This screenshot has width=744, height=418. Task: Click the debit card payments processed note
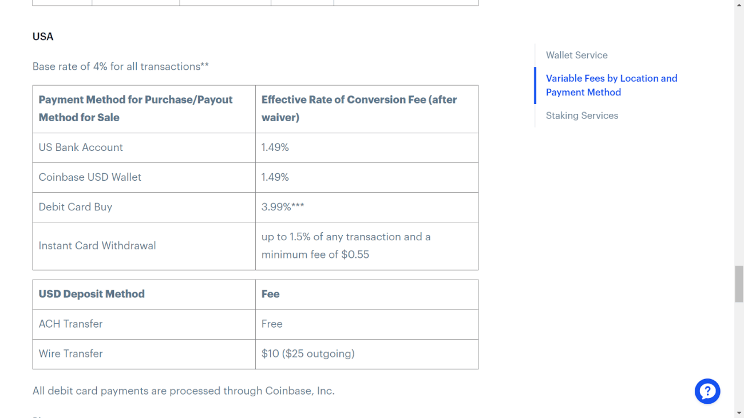coord(184,391)
